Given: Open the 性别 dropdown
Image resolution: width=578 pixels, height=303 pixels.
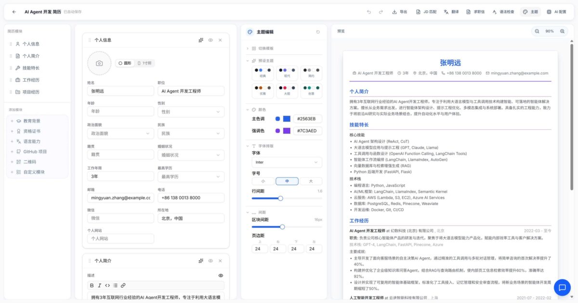Looking at the screenshot, I should (x=191, y=112).
